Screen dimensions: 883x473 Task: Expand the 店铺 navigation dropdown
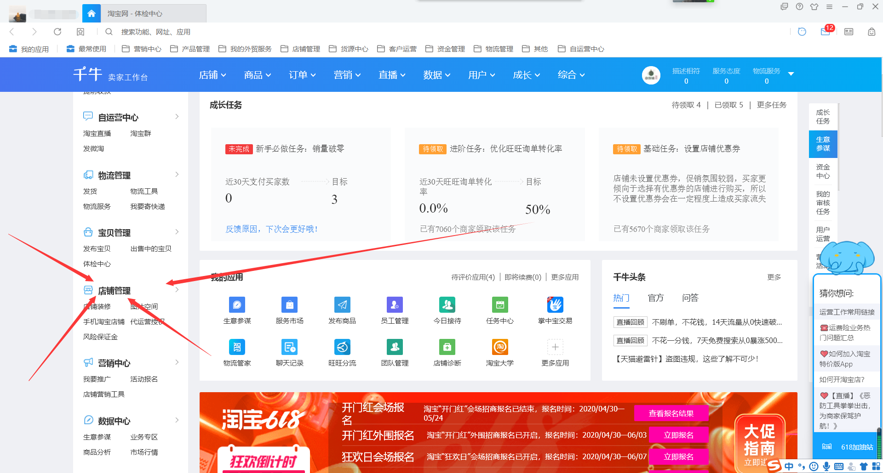(x=212, y=75)
